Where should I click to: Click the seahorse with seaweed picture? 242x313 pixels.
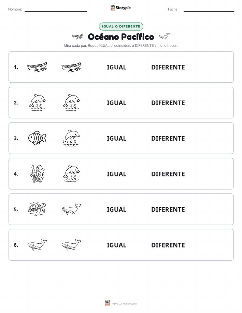(37, 174)
